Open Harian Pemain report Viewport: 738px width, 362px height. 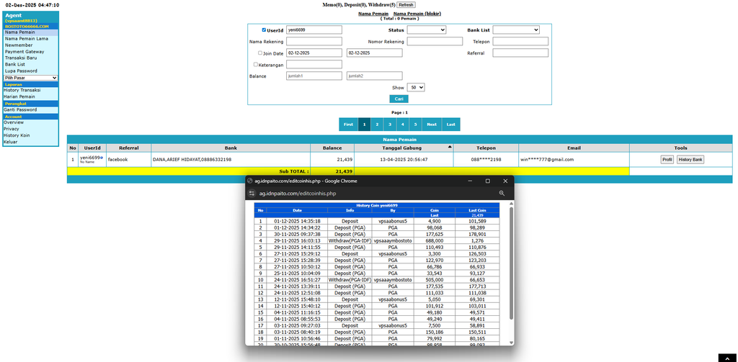click(x=19, y=96)
